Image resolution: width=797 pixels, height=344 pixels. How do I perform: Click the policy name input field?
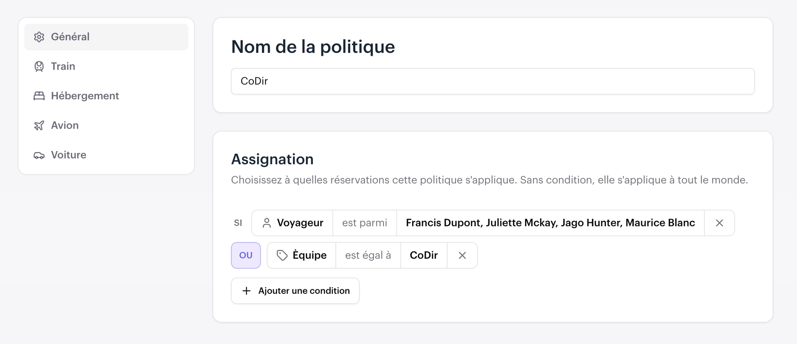(x=493, y=81)
